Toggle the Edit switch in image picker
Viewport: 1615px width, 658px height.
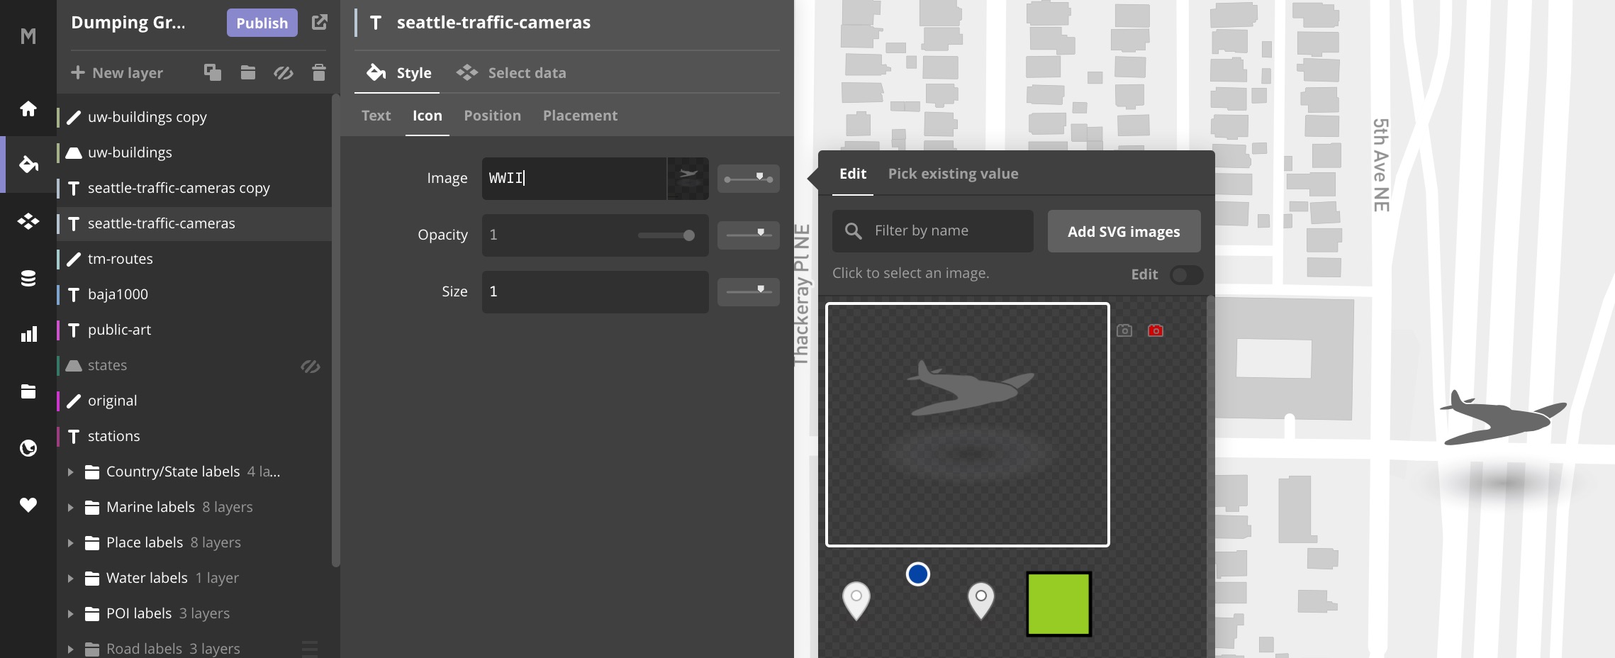(1185, 275)
